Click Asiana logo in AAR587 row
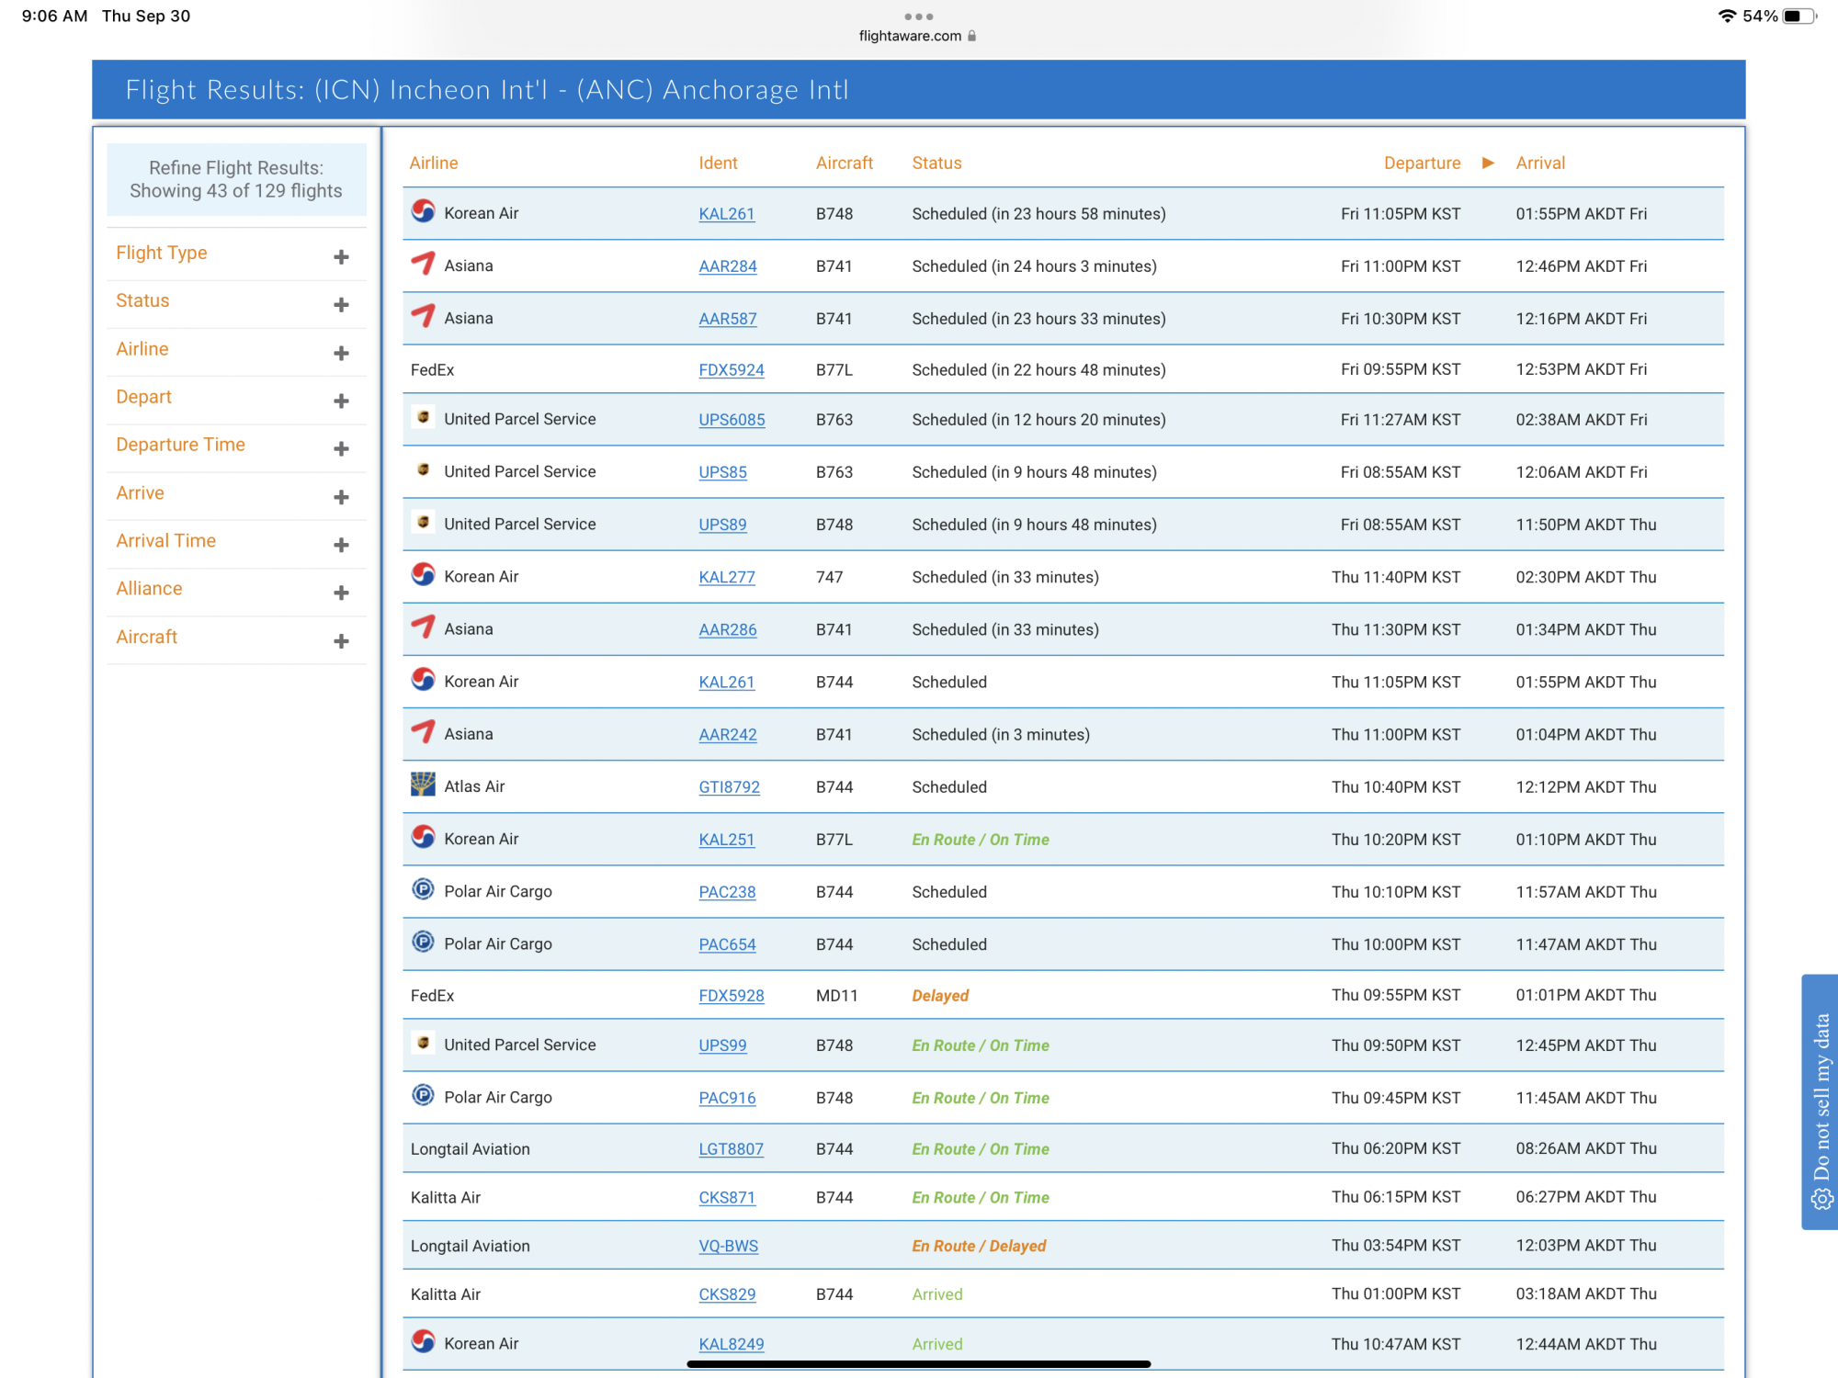This screenshot has width=1838, height=1378. pos(423,316)
